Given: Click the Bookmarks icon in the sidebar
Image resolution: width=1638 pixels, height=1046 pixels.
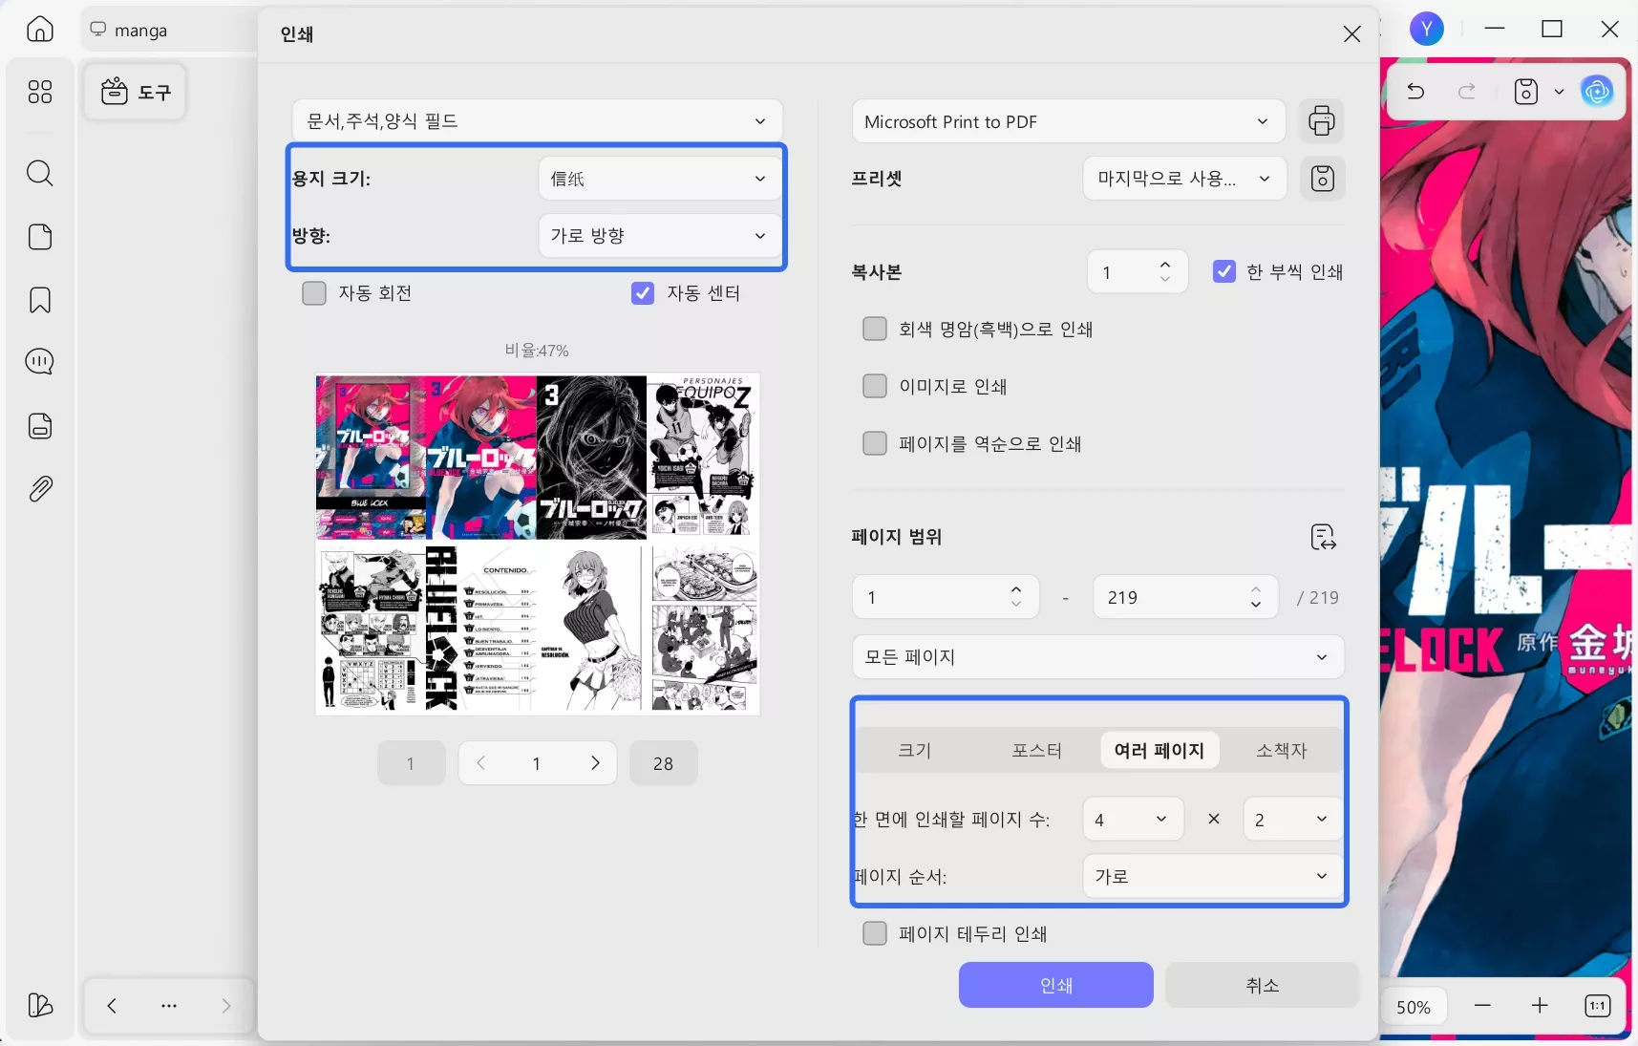Looking at the screenshot, I should [39, 300].
